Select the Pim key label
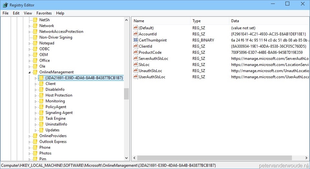310x169 pixels. [x=43, y=159]
